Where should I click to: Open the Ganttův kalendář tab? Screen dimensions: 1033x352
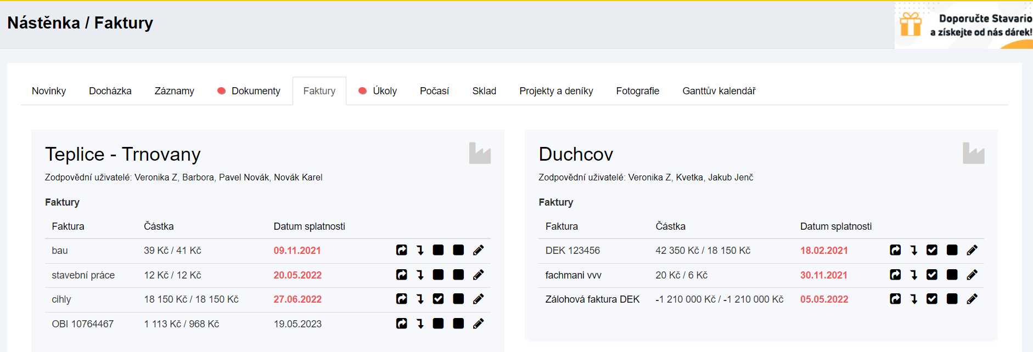(x=718, y=91)
